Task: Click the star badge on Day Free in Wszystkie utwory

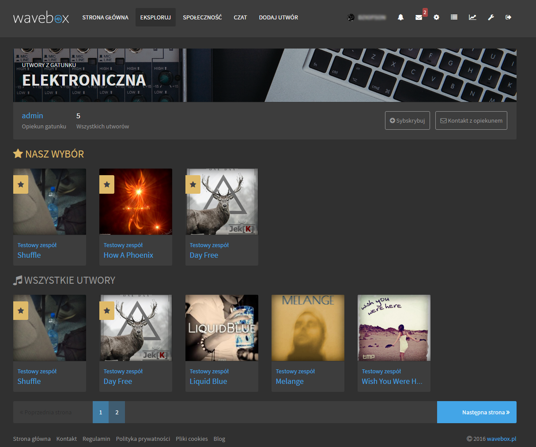Action: point(107,311)
